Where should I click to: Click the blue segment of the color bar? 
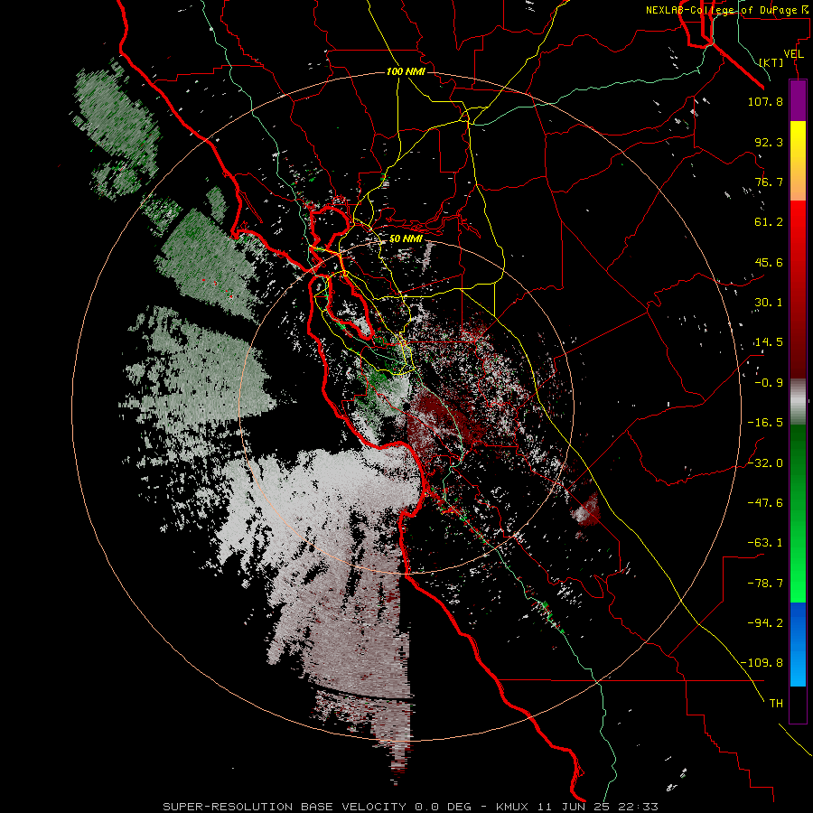pos(798,644)
